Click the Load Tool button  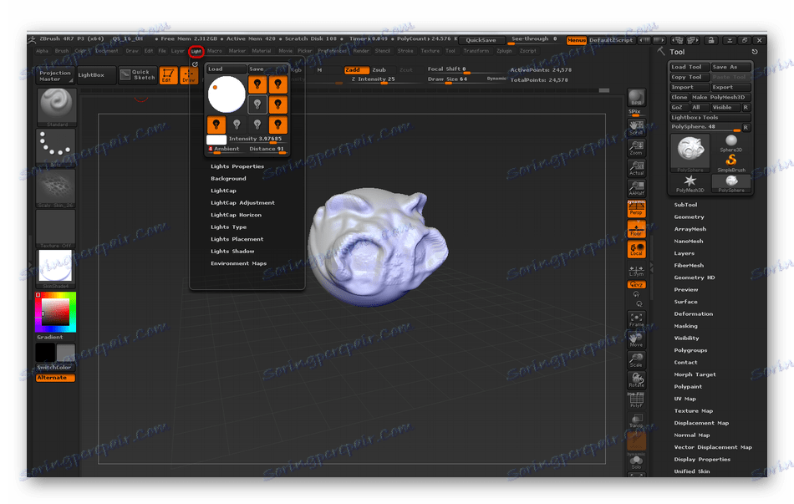tap(688, 67)
